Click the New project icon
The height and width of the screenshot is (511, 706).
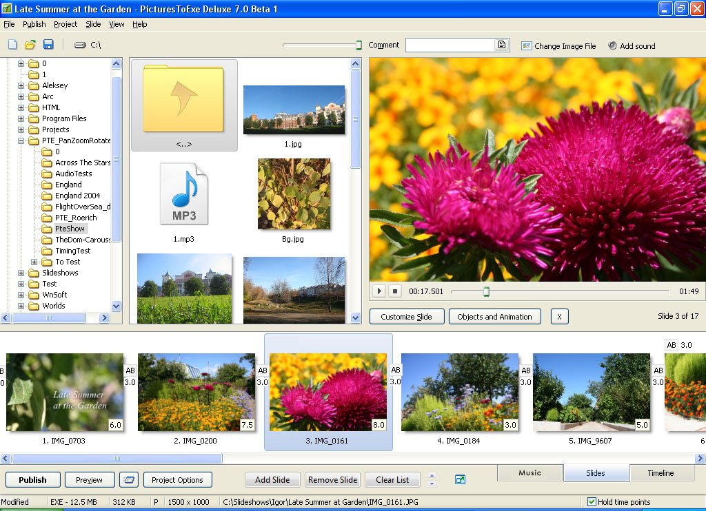point(12,45)
